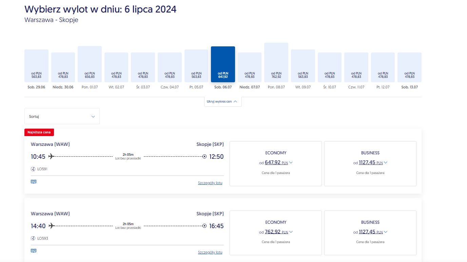Click the LOT airline logo beside LO591
Image resolution: width=467 pixels, height=262 pixels.
click(x=33, y=169)
